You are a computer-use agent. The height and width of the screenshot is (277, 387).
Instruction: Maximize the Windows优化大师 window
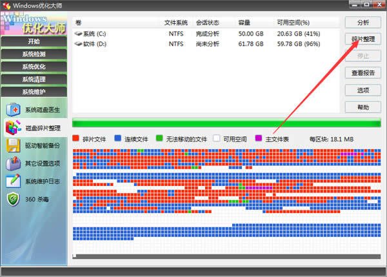(x=367, y=5)
